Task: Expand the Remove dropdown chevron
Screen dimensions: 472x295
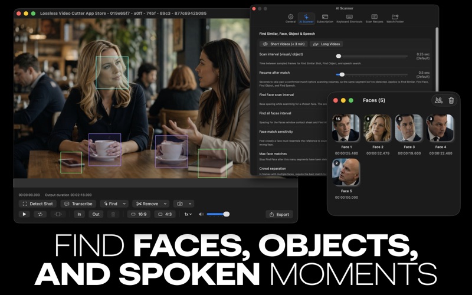Action: click(165, 204)
